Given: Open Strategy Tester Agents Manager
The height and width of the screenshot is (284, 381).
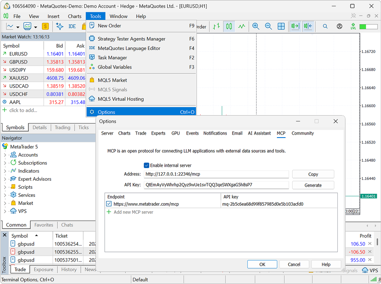Looking at the screenshot, I should coord(141,39).
